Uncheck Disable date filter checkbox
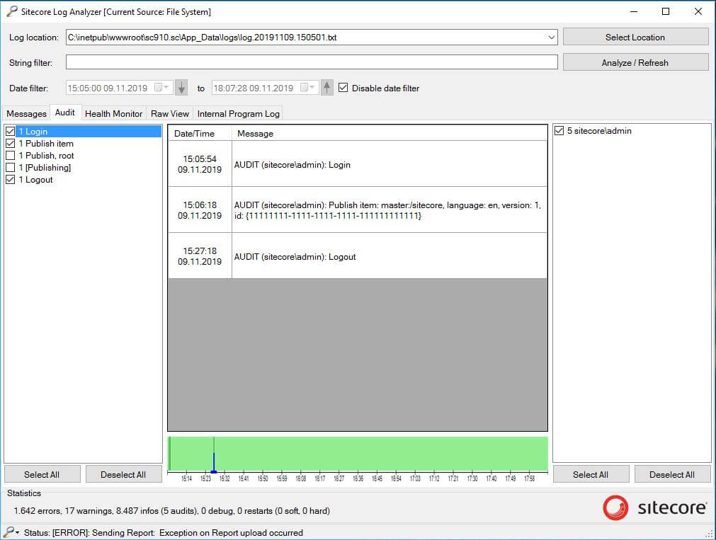Viewport: 716px width, 540px height. coord(343,88)
